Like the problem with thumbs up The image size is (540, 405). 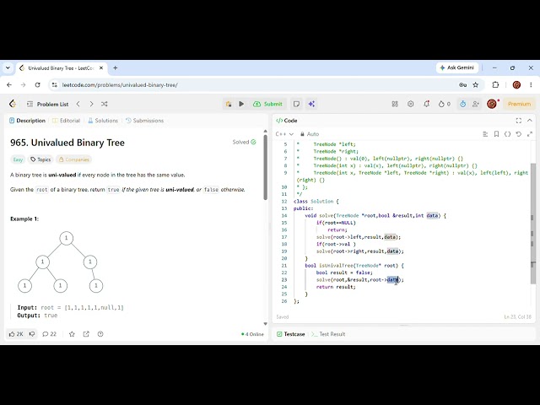tap(16, 334)
